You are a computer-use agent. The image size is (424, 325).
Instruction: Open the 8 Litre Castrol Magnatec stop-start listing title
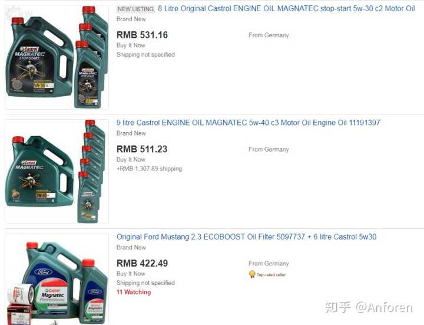point(286,9)
